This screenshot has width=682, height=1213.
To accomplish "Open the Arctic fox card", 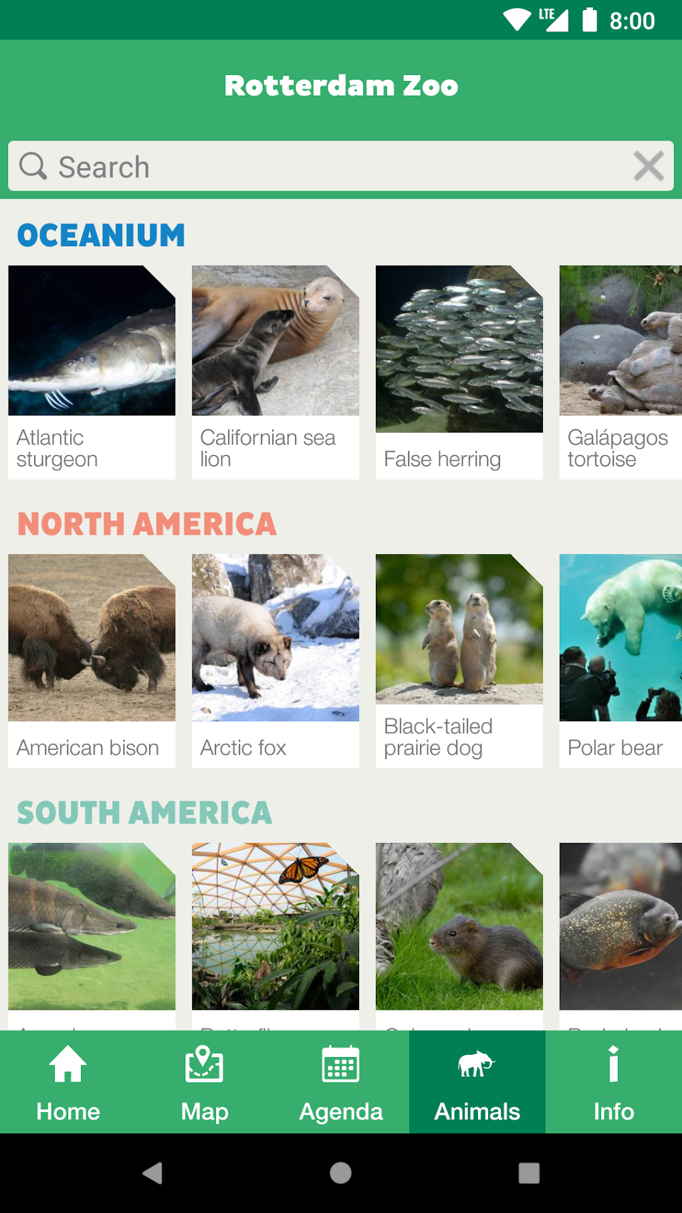I will [275, 661].
